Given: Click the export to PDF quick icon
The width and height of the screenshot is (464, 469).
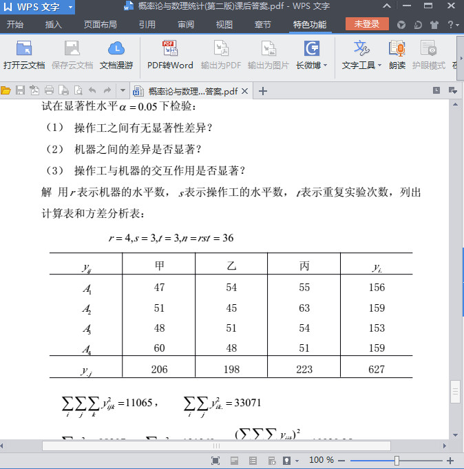Looking at the screenshot, I should point(34,90).
